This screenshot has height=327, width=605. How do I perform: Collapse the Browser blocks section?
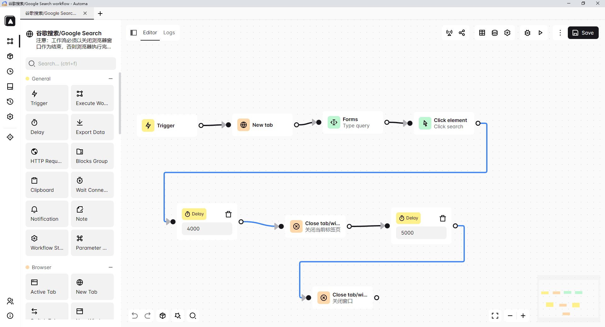[x=111, y=267]
